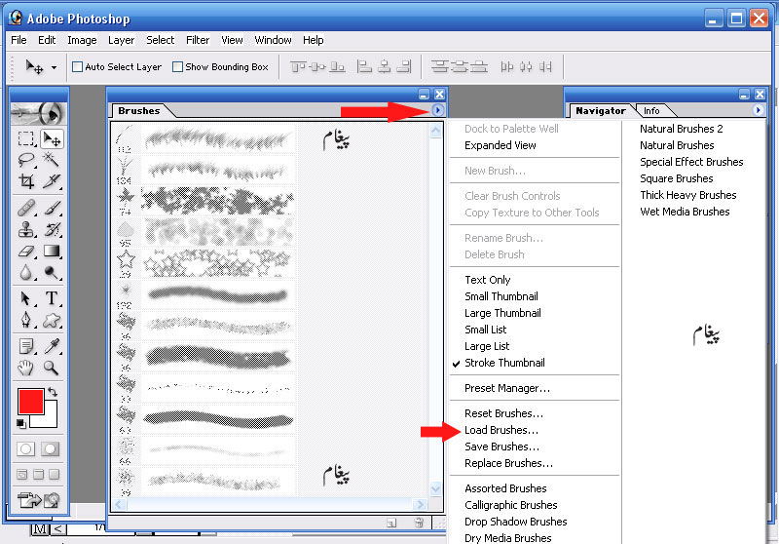Select the Crop tool
Screen dimensions: 779x544
pos(26,181)
